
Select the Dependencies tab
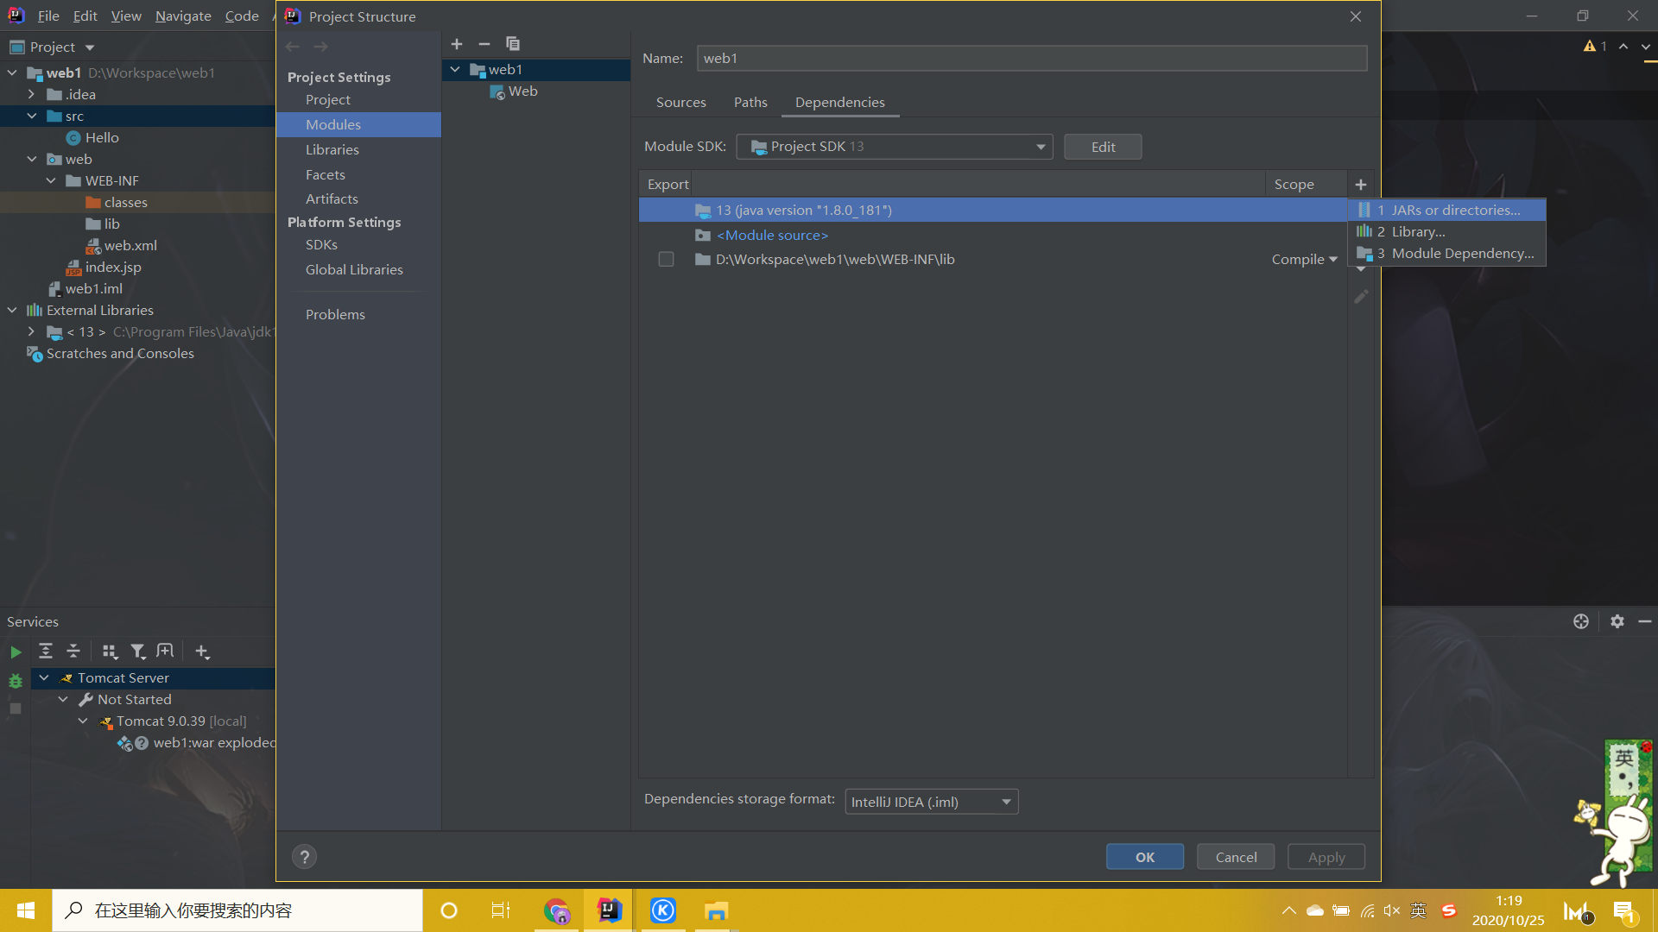pos(839,103)
